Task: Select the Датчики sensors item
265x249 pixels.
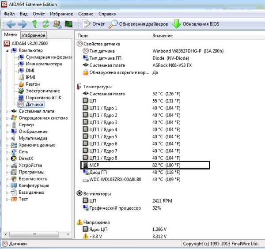Action: [34, 104]
